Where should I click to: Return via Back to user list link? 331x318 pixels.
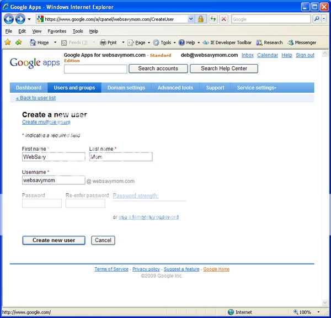click(x=36, y=98)
